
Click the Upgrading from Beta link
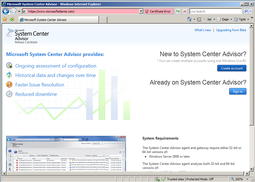click(x=231, y=30)
